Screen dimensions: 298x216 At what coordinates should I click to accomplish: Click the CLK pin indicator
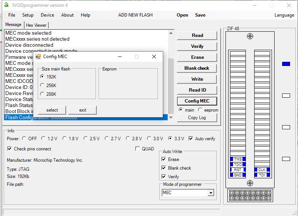(x=262, y=170)
